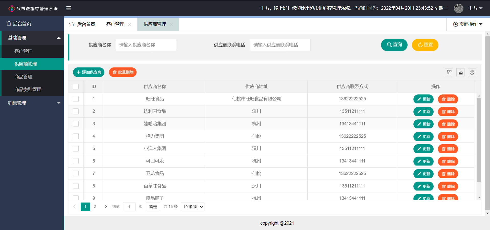Update supplier 旺旺食品

pos(423,99)
